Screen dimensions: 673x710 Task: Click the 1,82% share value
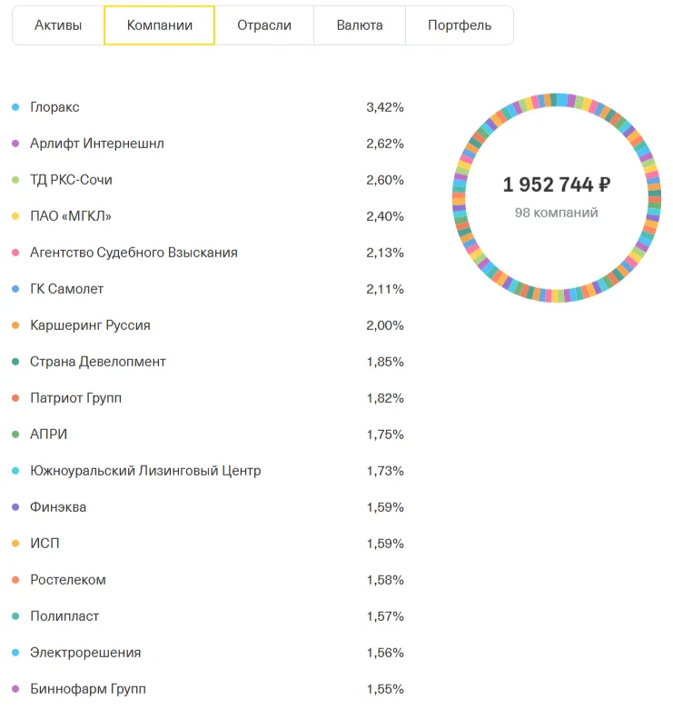[x=385, y=398]
